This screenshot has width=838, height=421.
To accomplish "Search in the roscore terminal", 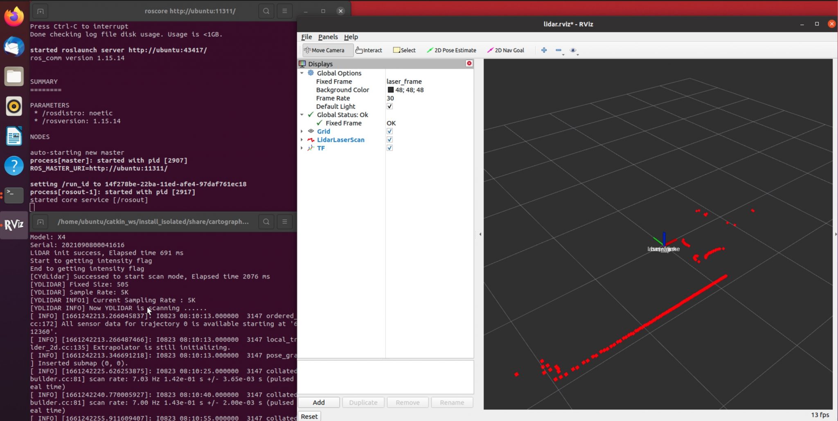I will pos(266,11).
